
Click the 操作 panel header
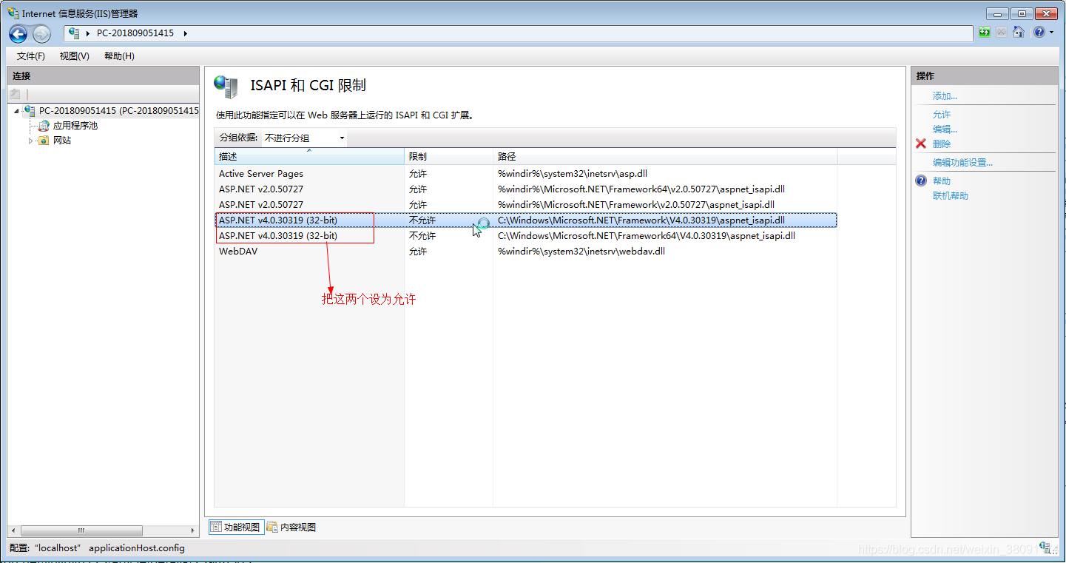pyautogui.click(x=985, y=75)
